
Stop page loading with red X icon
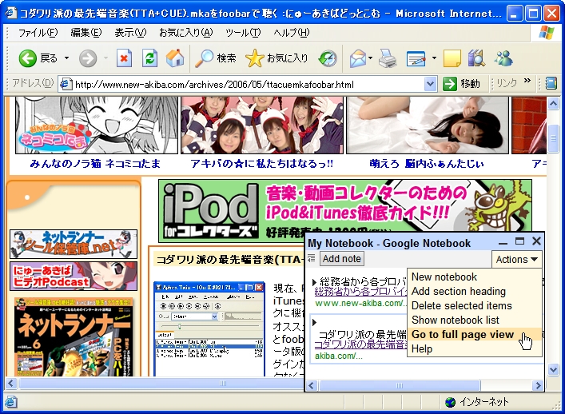point(124,58)
